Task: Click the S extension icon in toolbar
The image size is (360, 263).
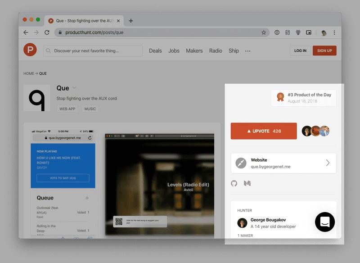Action: click(288, 32)
